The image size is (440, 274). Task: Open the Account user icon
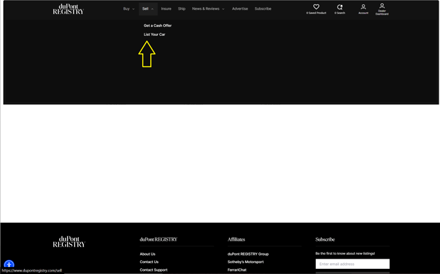coord(363,7)
